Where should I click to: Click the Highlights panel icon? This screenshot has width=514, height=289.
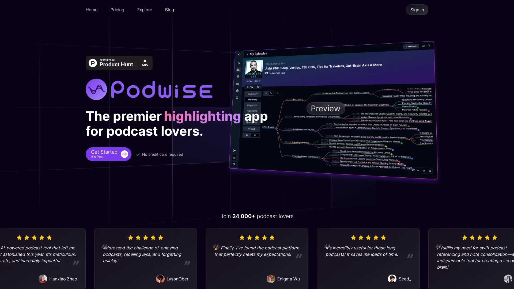click(252, 111)
